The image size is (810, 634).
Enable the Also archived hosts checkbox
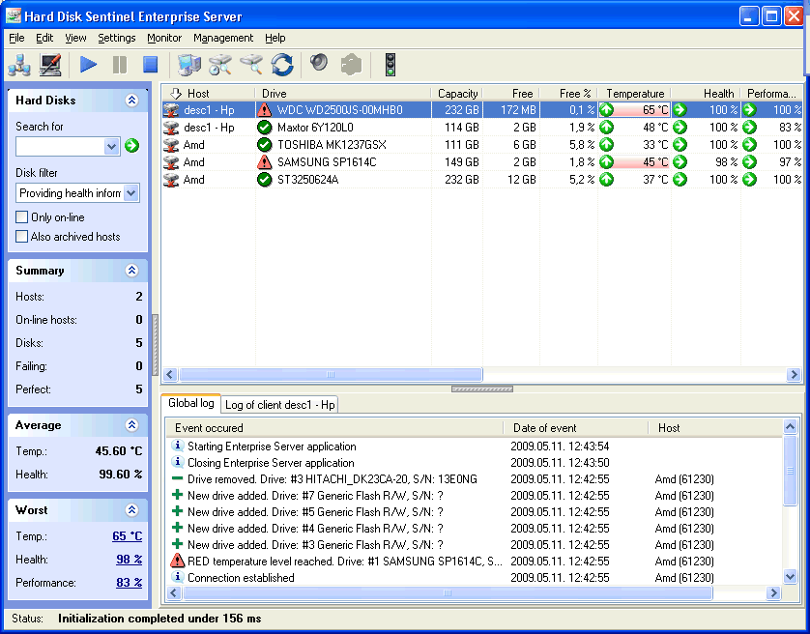(21, 237)
